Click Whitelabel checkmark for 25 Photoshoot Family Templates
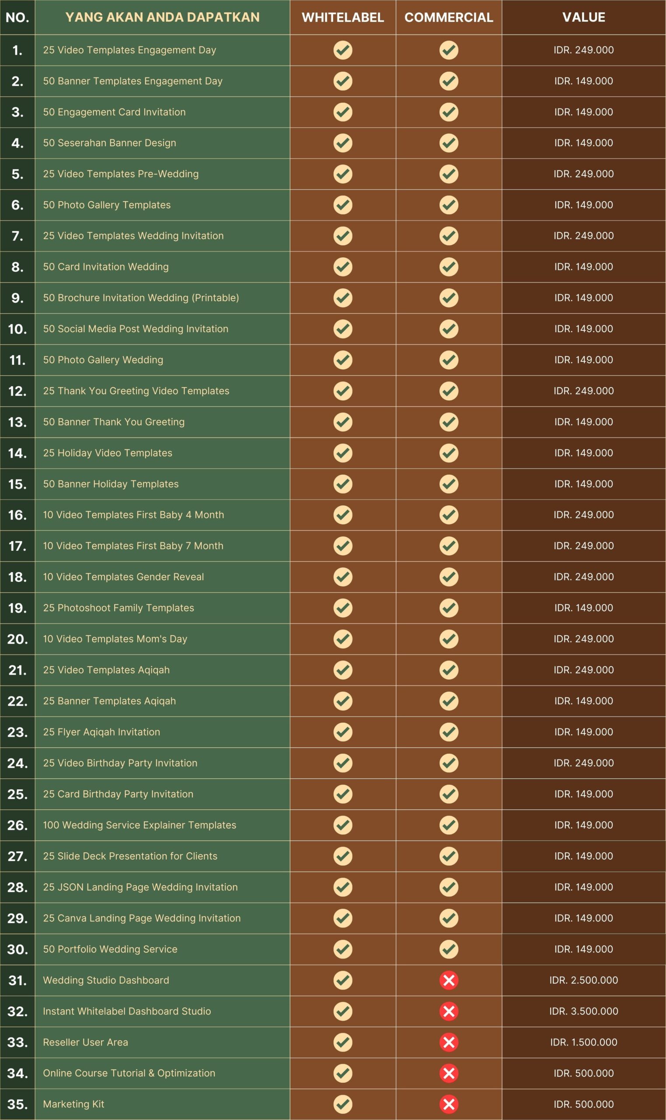 343,608
